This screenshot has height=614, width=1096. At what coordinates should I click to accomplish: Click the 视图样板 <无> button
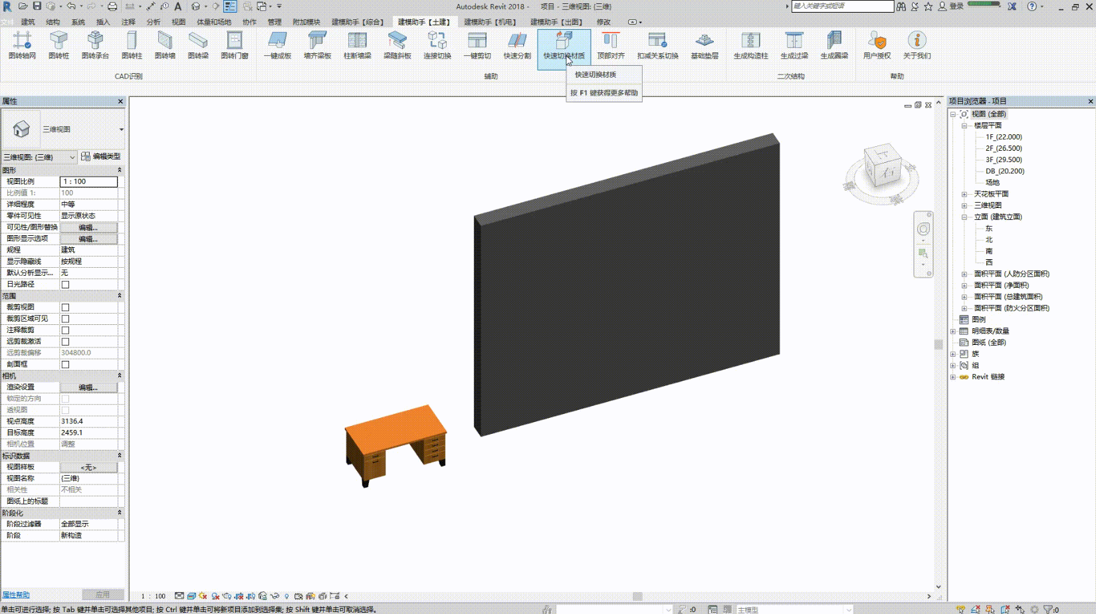click(x=88, y=467)
